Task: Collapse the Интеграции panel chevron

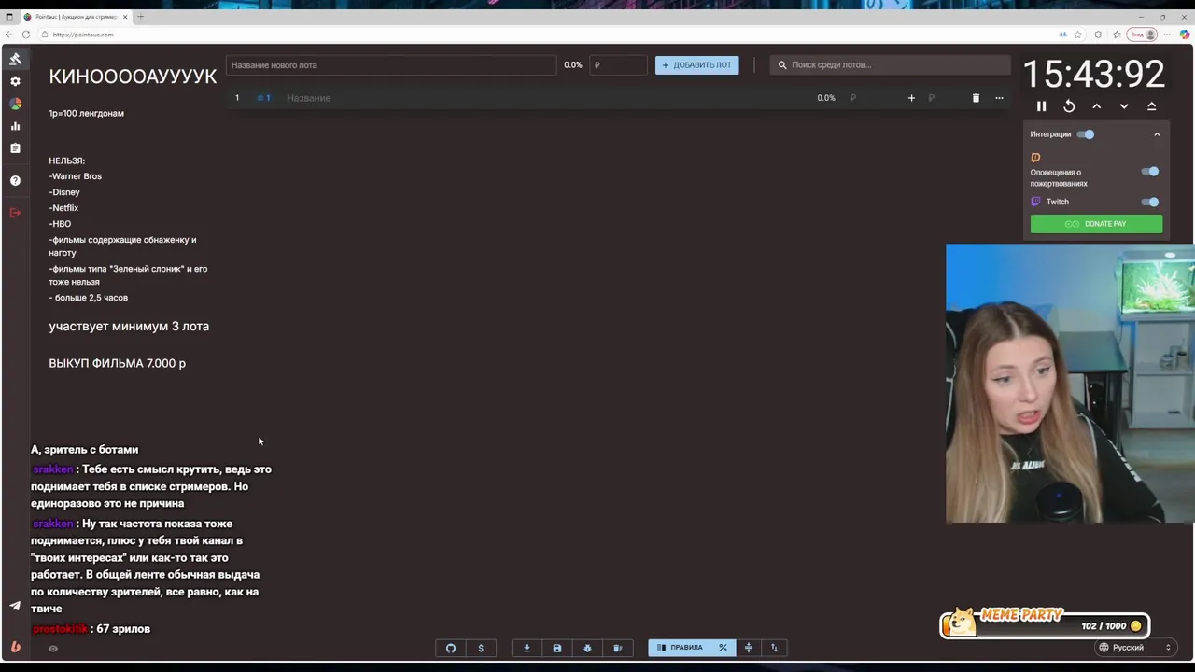Action: click(1157, 134)
